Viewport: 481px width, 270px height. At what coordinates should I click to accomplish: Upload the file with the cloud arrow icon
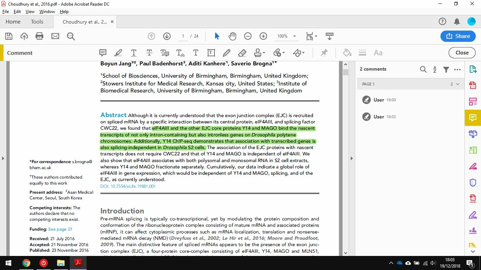pos(24,36)
